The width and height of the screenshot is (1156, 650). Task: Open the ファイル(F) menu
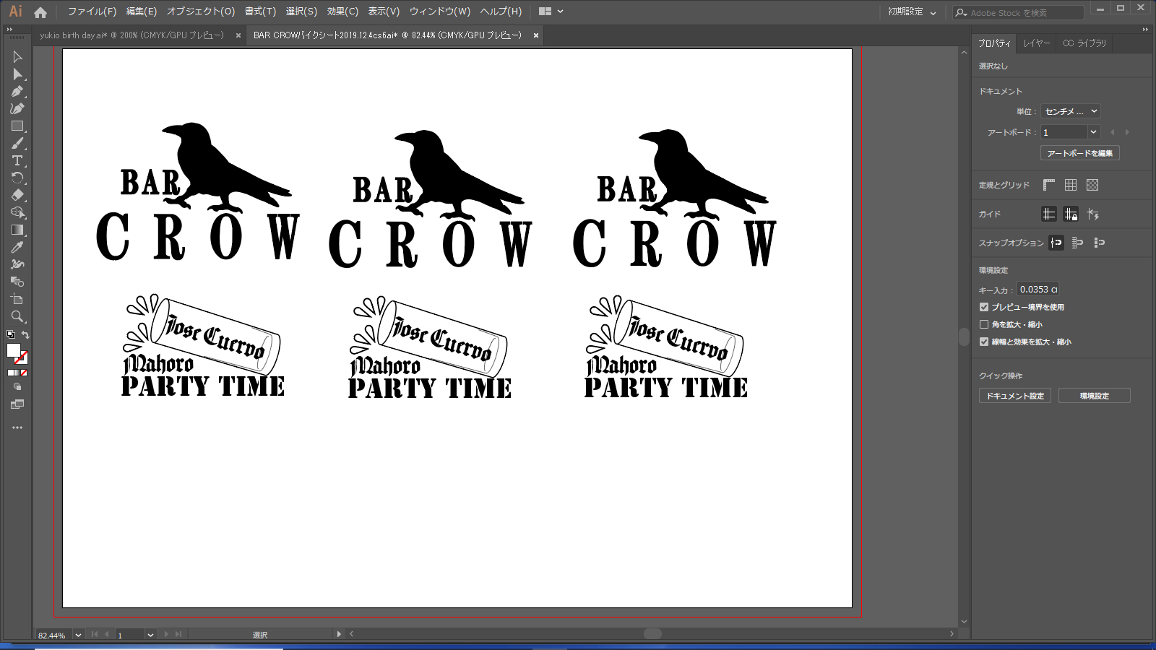92,12
